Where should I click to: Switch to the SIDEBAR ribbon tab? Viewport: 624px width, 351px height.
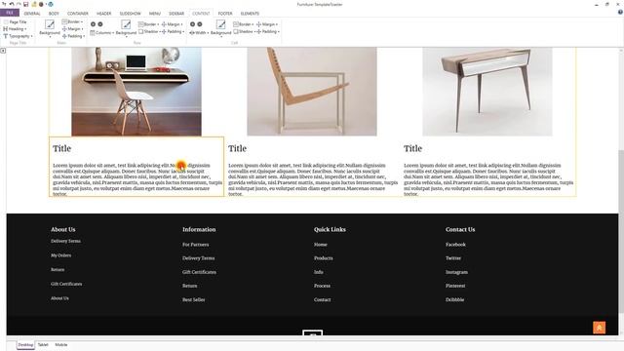[x=176, y=14]
